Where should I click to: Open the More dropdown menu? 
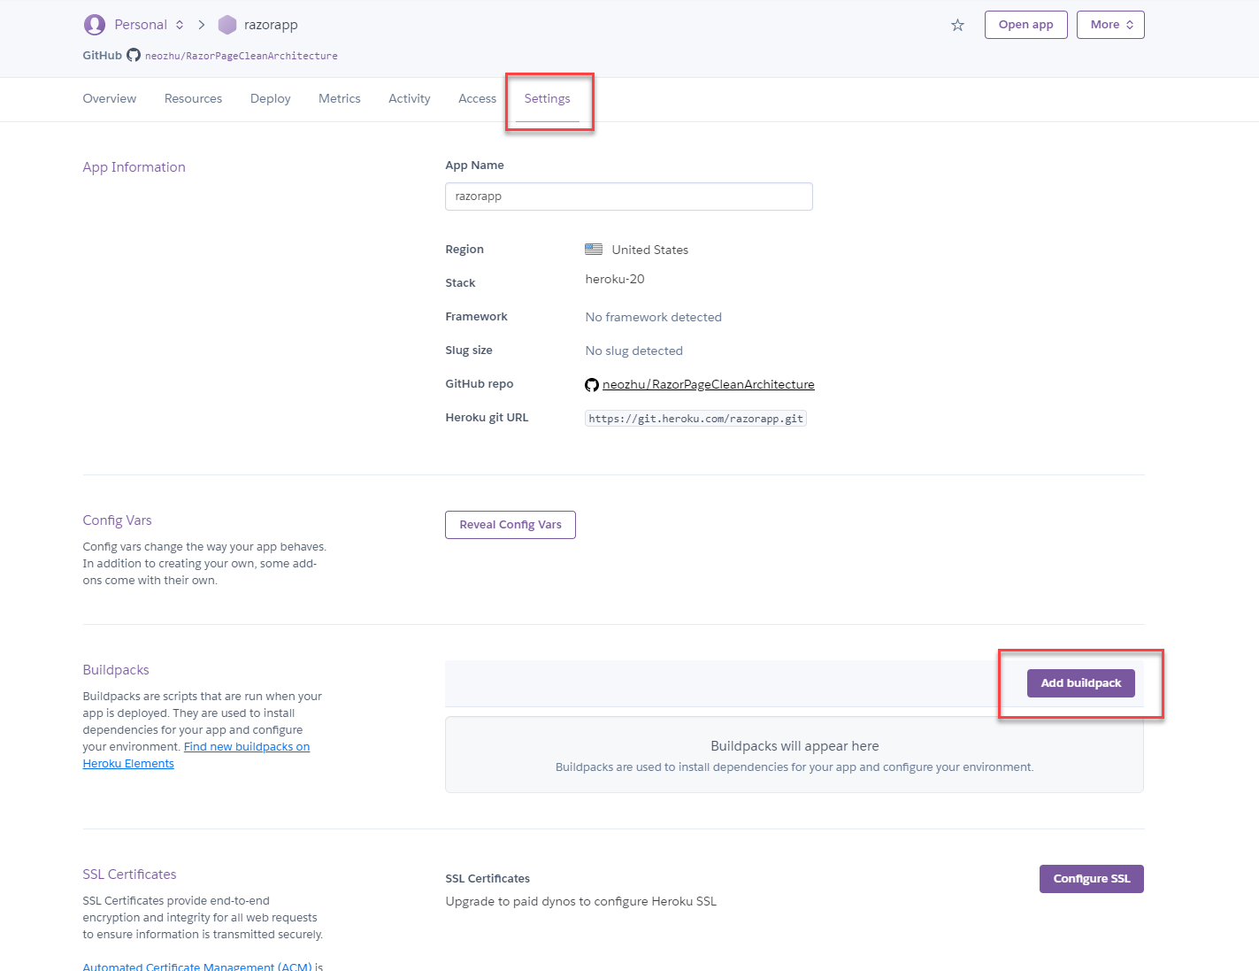click(1110, 25)
